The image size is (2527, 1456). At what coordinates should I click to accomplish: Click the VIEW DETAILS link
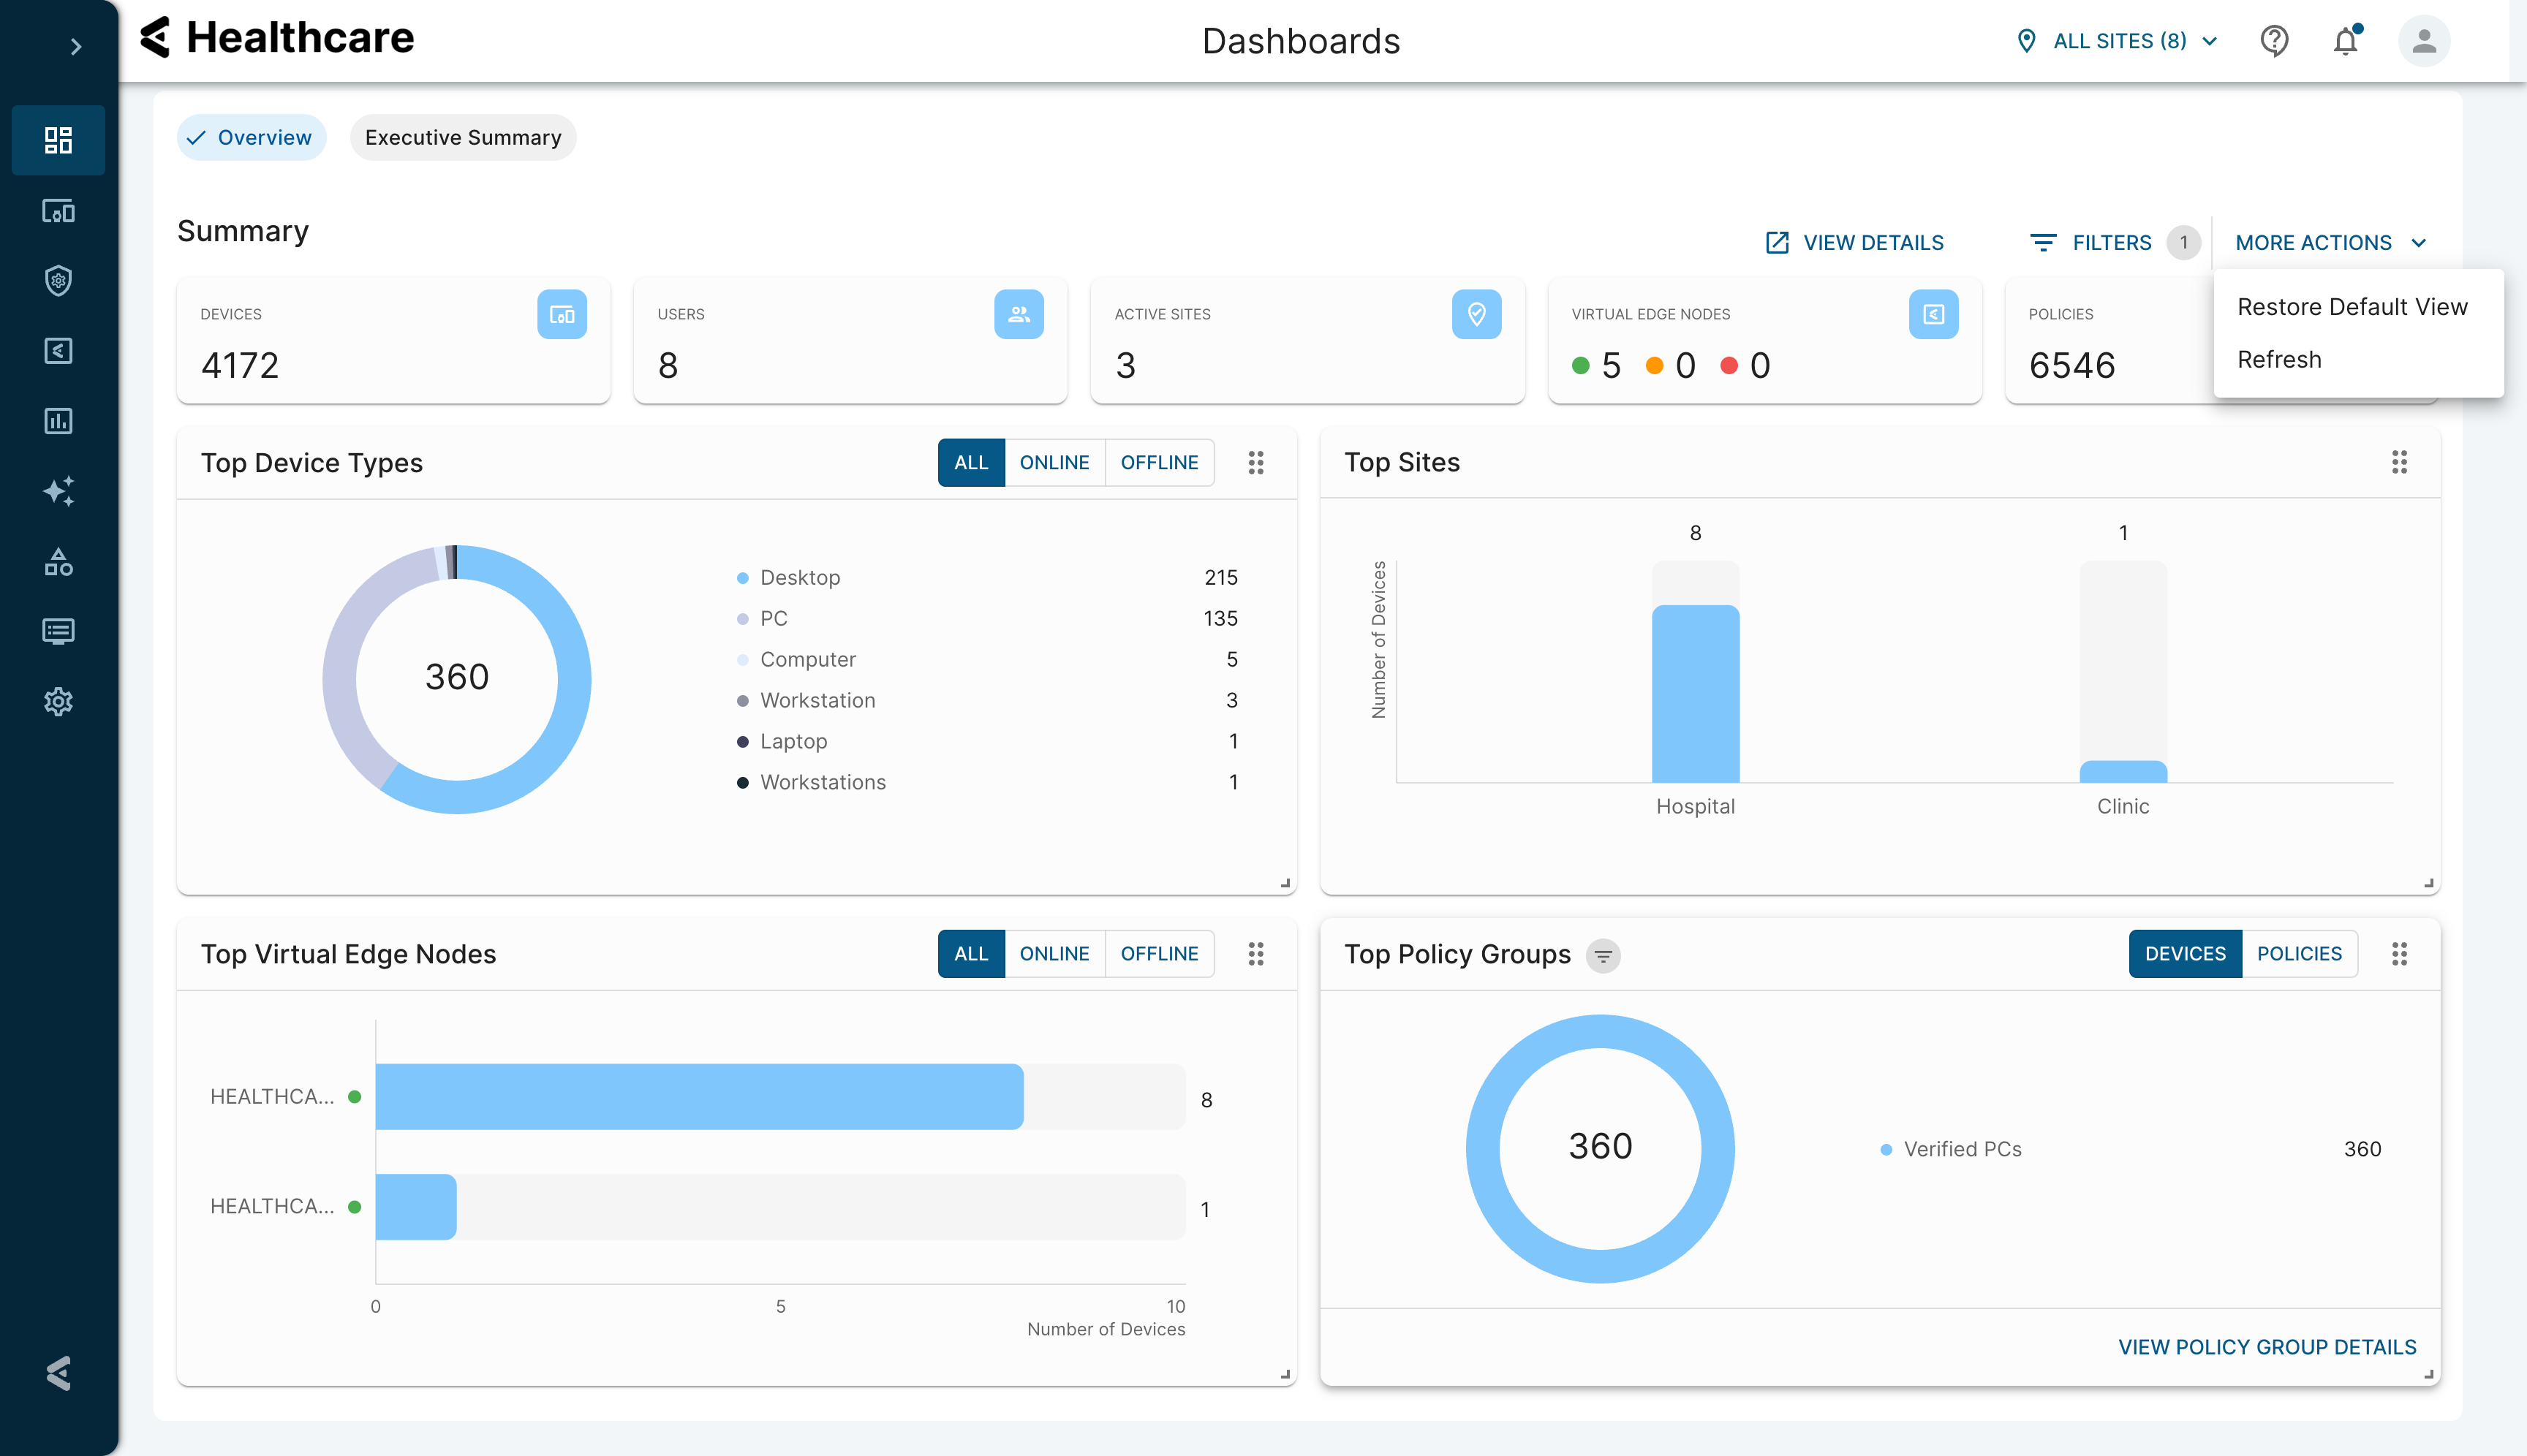pyautogui.click(x=1855, y=243)
